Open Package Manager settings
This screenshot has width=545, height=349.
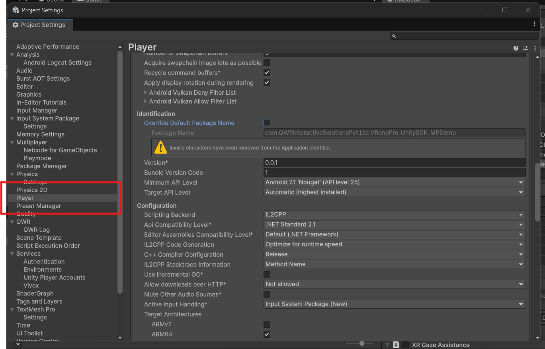pos(42,166)
